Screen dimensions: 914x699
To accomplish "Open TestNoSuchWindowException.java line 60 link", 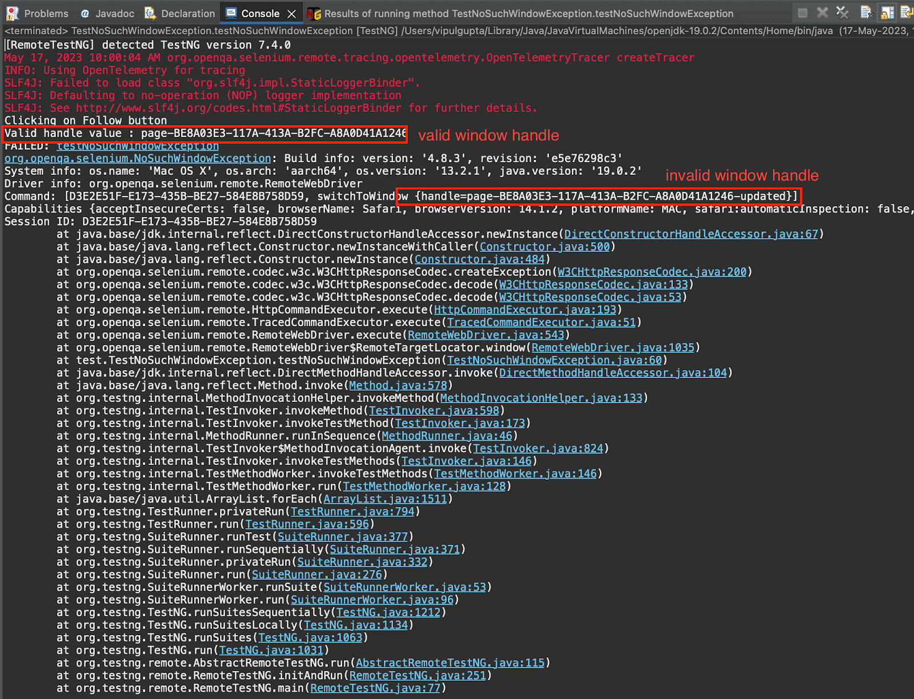I will click(553, 360).
